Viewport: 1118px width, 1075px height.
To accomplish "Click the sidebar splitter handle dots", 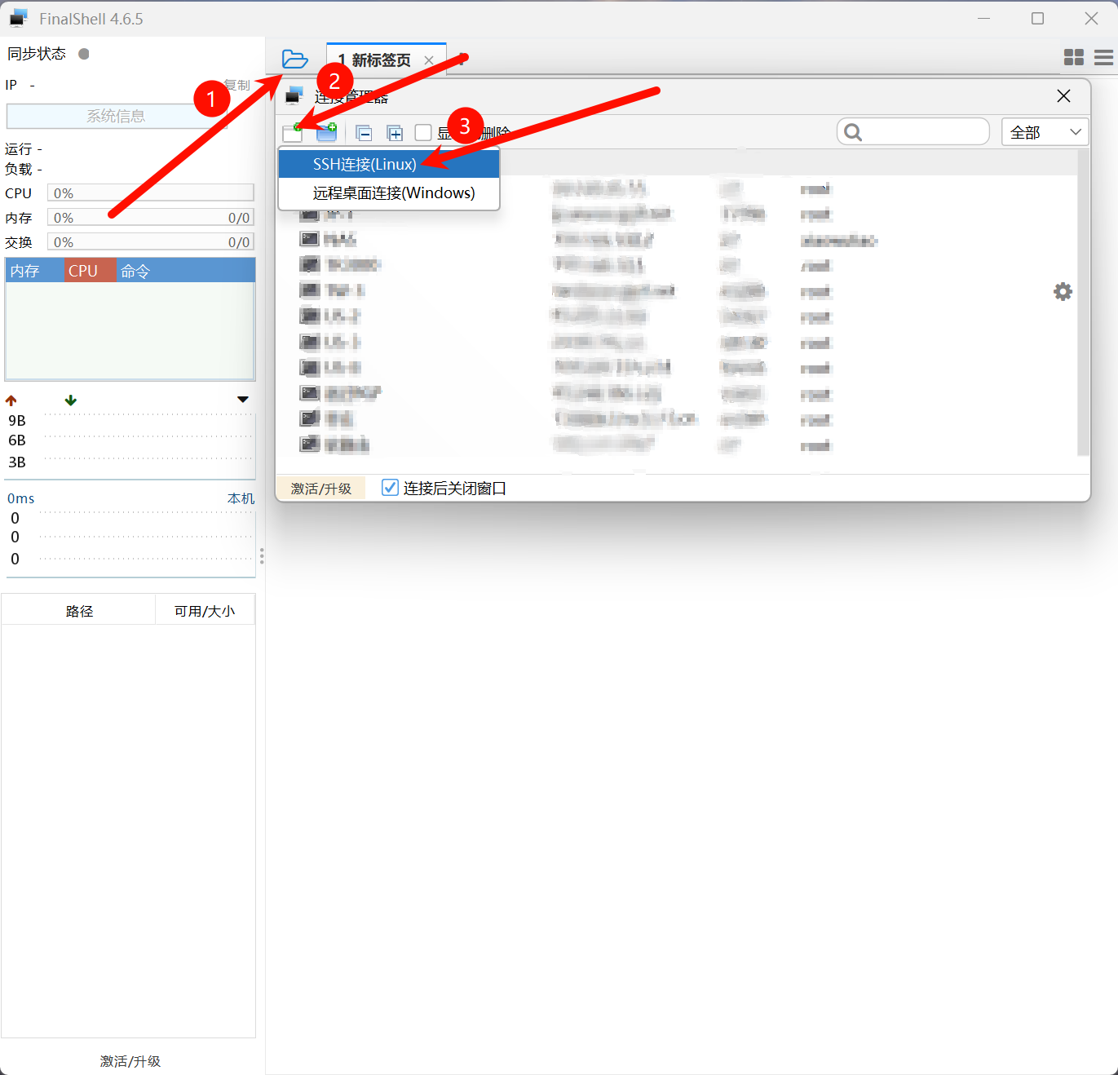I will (262, 556).
